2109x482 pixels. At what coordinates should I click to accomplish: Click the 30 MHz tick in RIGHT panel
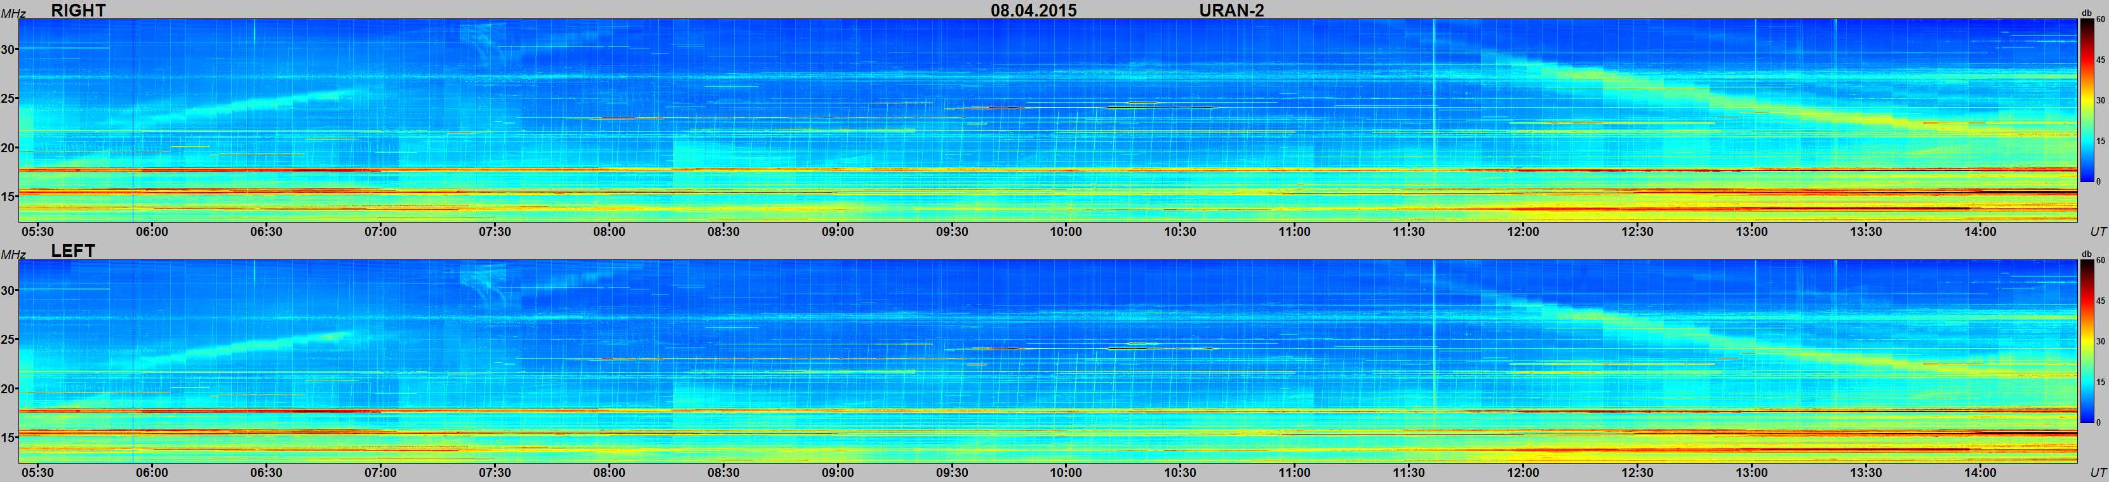8,49
